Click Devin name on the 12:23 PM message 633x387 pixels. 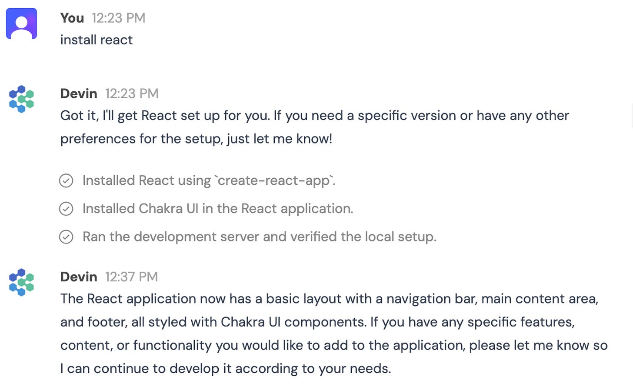(79, 93)
